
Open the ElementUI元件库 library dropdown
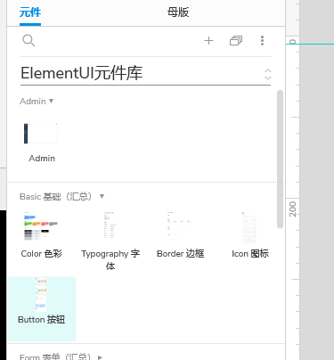(x=145, y=73)
